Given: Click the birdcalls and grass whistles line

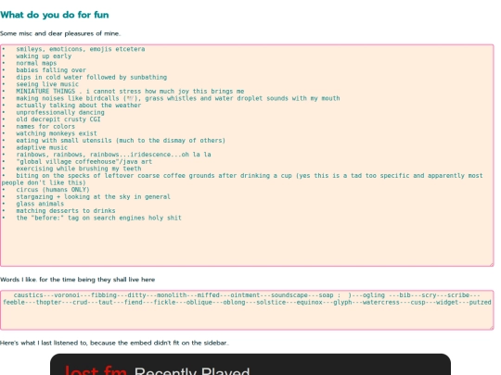Looking at the screenshot, I should 178,98.
